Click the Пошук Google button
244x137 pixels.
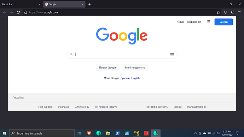[x=108, y=67]
